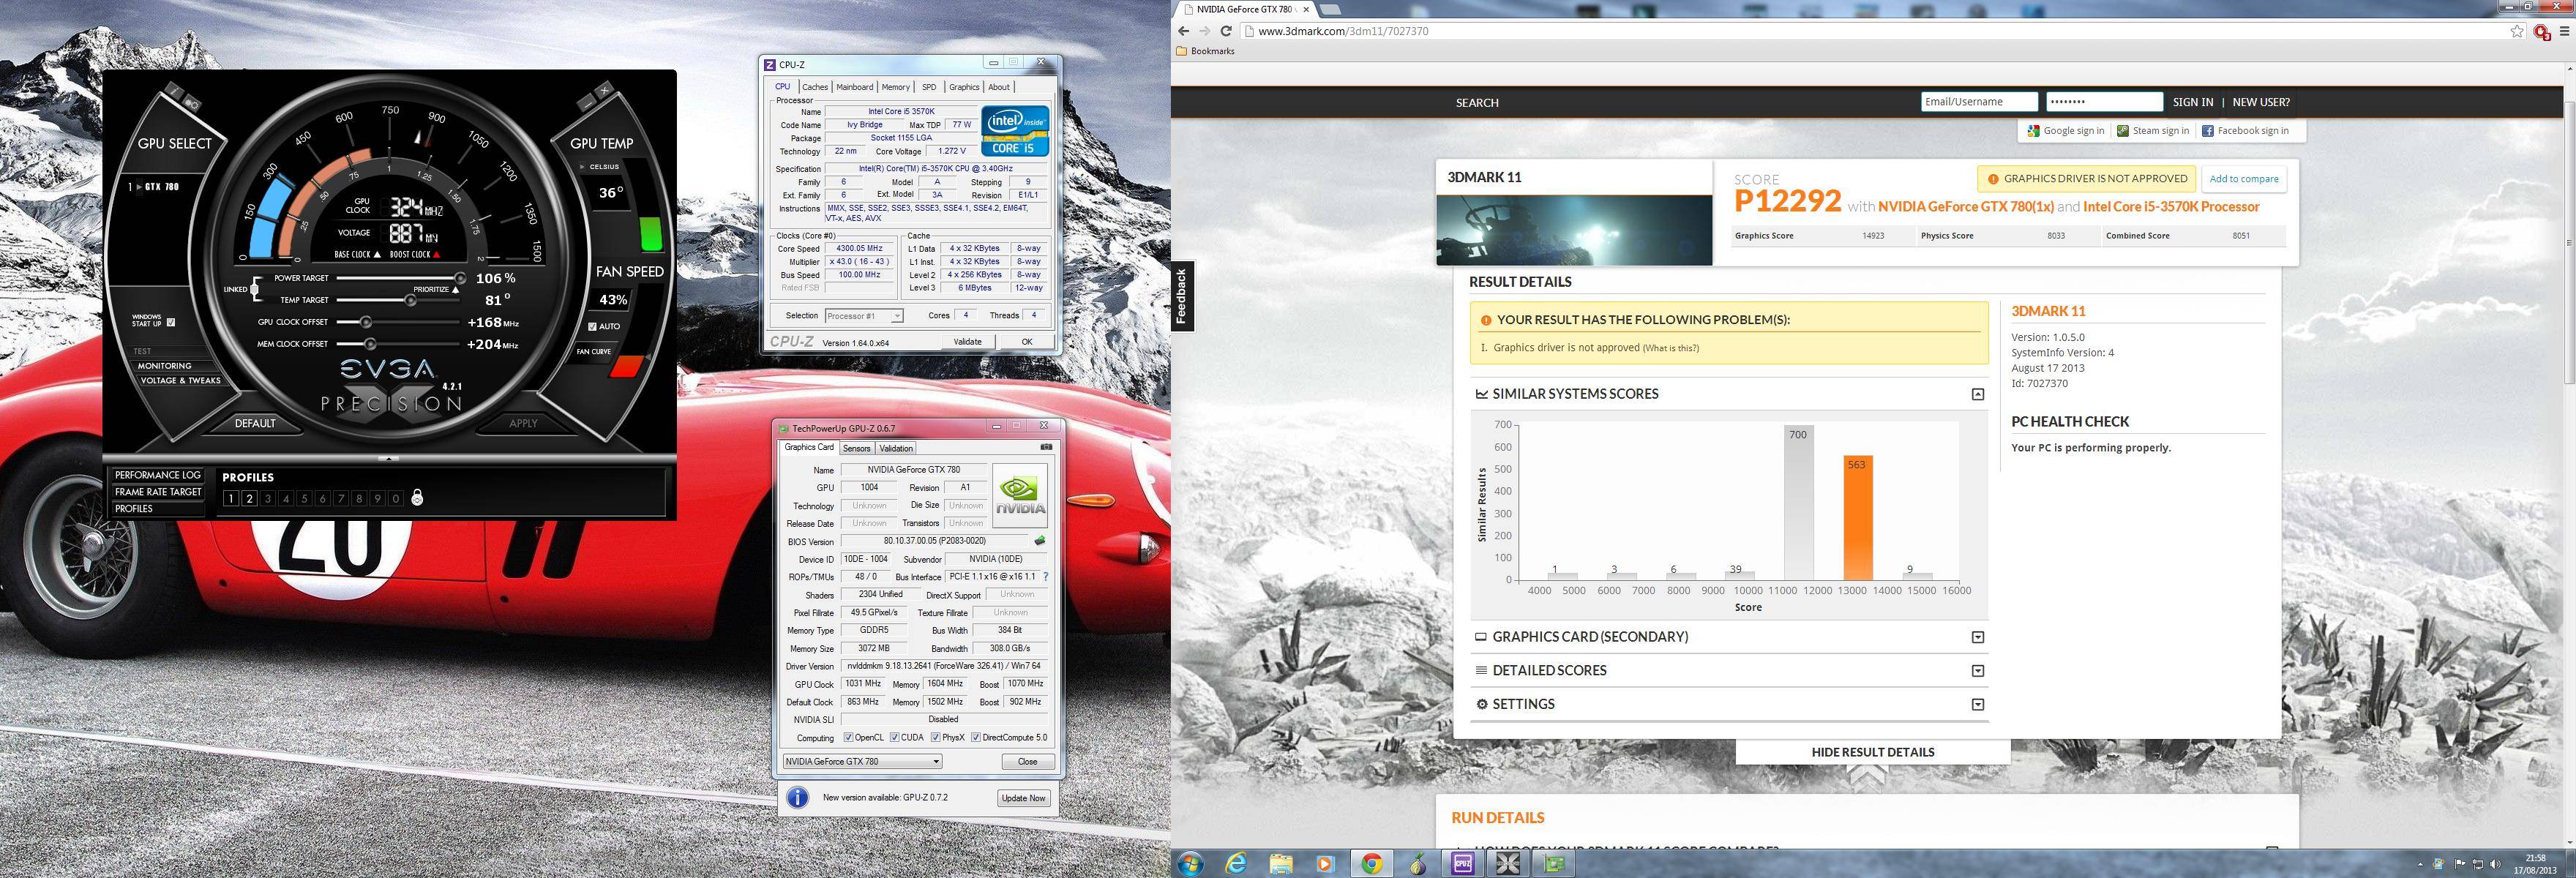Open the Windows Start button

[x=1191, y=864]
